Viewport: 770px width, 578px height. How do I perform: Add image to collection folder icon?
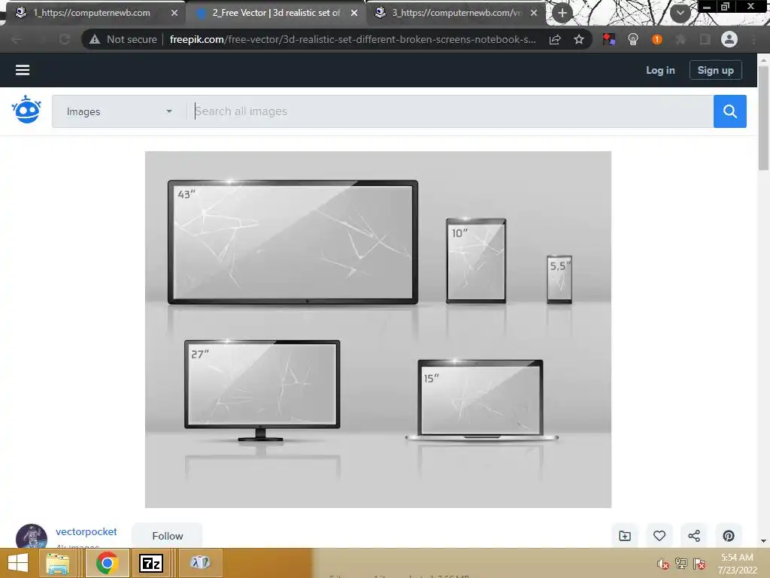click(x=625, y=536)
